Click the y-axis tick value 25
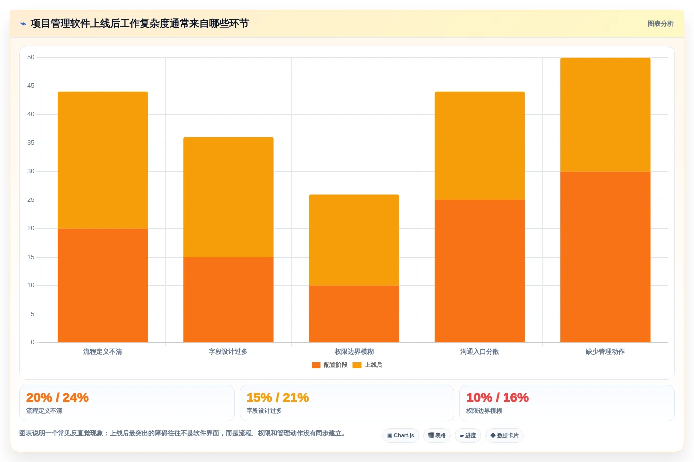The image size is (694, 462). tap(31, 200)
